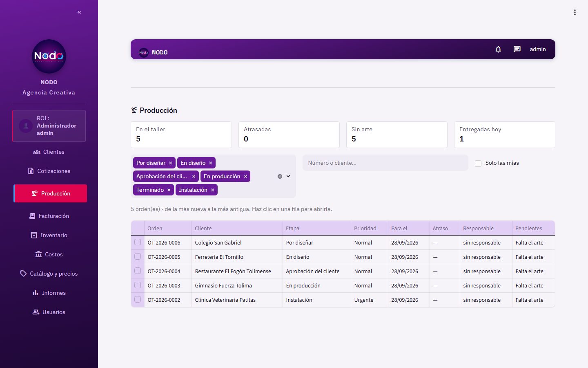
Task: Check the row for OT-2026-0006
Action: click(x=138, y=242)
